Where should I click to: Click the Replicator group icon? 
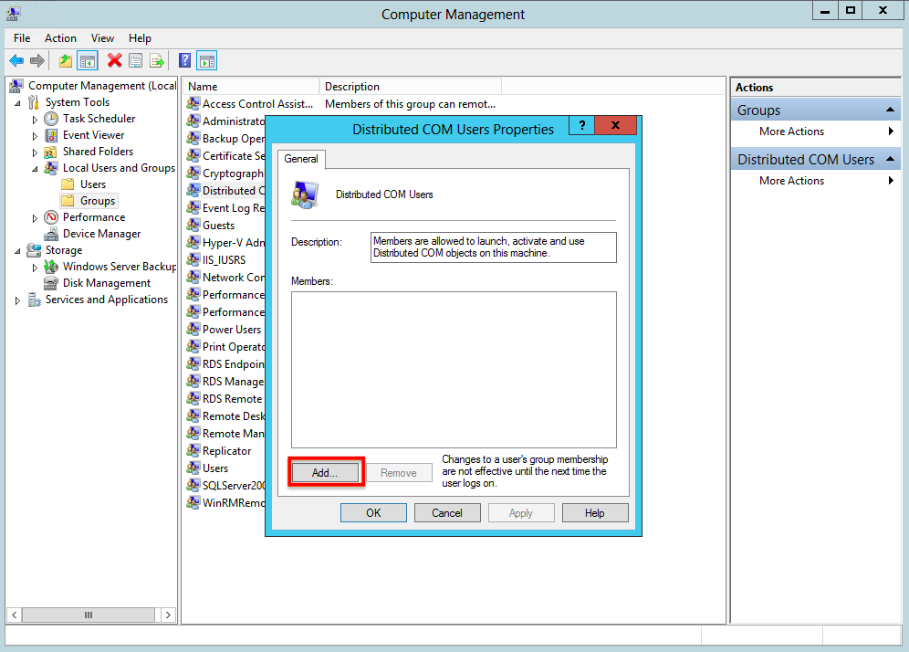coord(193,451)
